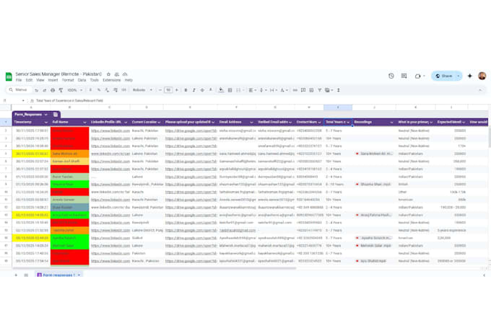This screenshot has height=331, width=491.
Task: Open Drive resume link in row 5
Action: [x=191, y=154]
